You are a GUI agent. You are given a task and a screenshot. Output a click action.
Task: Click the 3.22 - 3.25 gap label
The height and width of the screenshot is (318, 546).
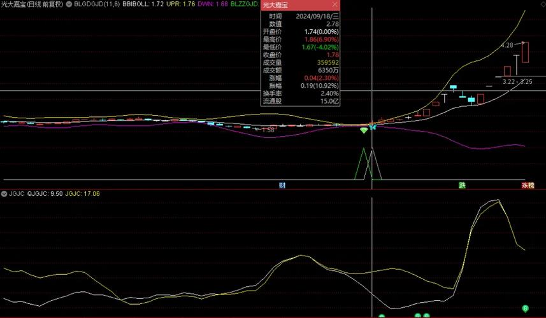[517, 81]
